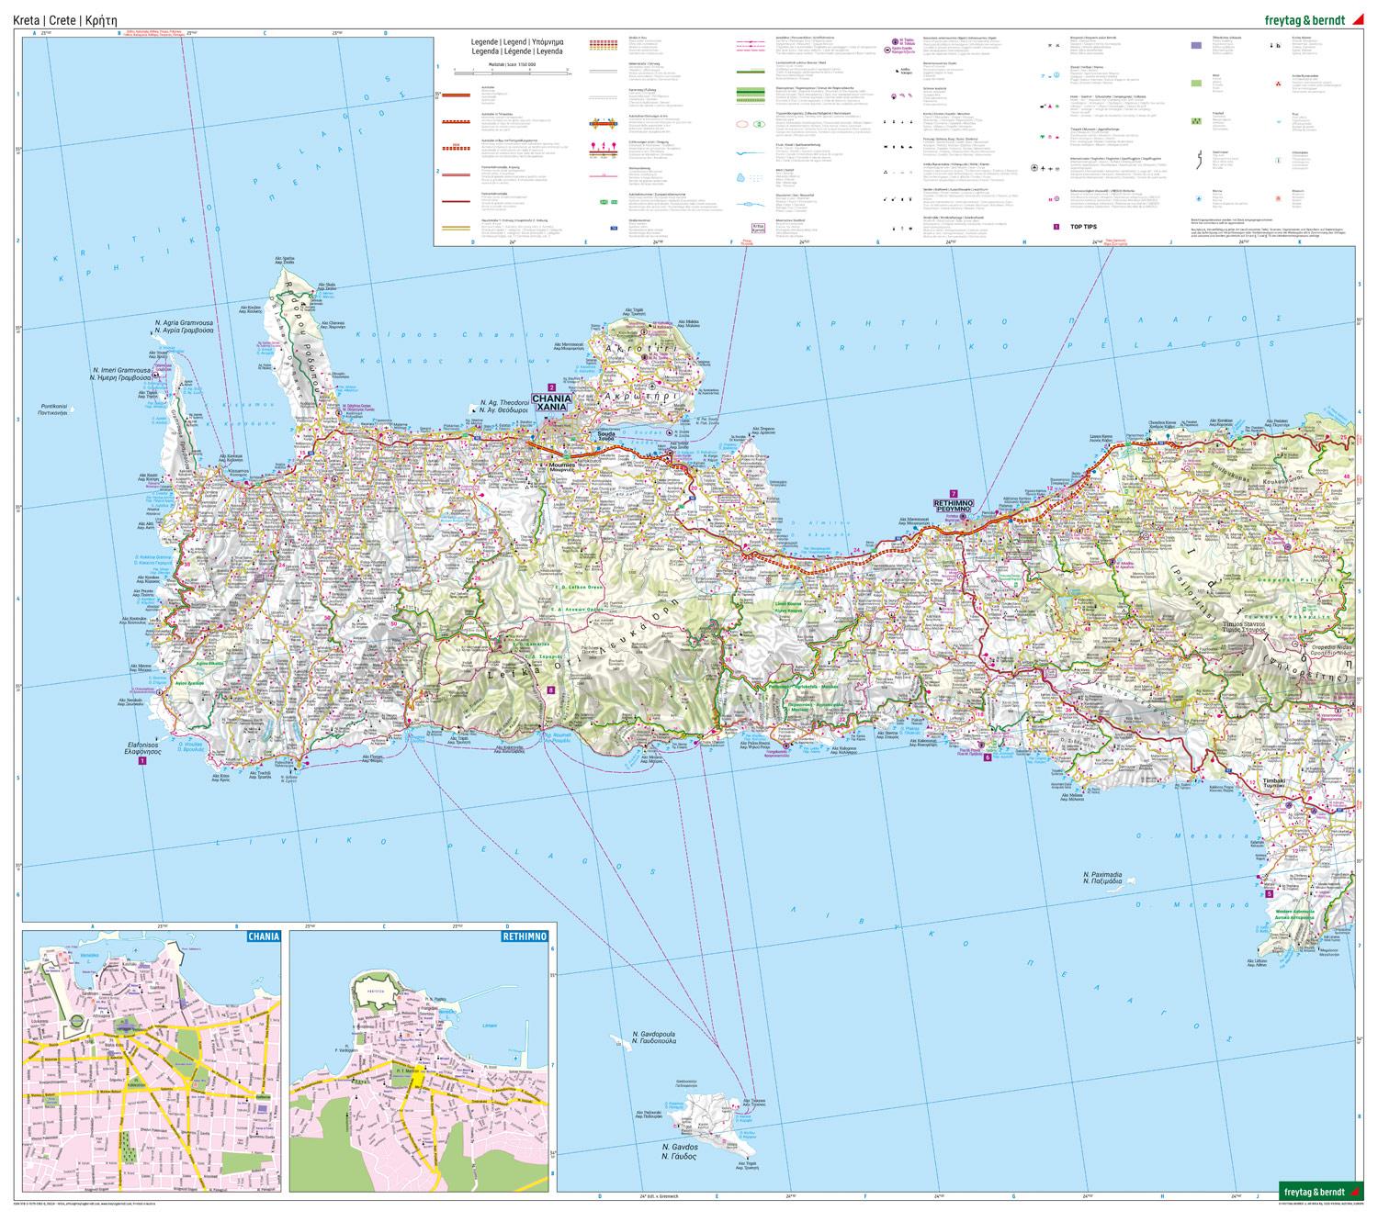Viewport: 1378px width, 1222px height.
Task: Click the map scale bar in the legend
Action: (x=512, y=73)
